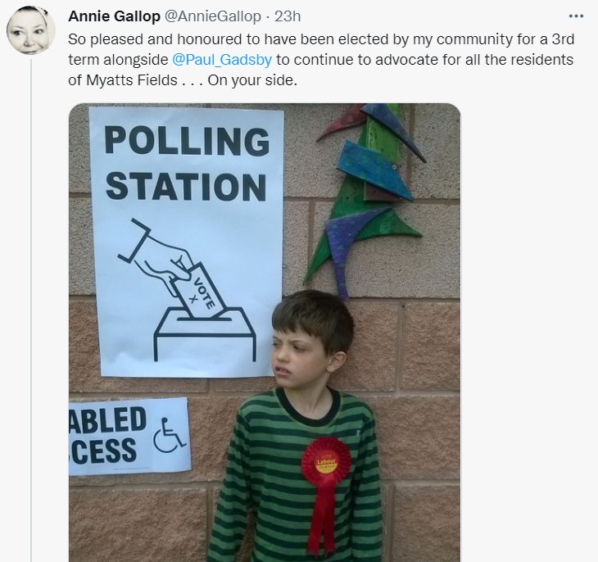
Task: Open the Annie Gallop display name link
Action: click(x=112, y=16)
